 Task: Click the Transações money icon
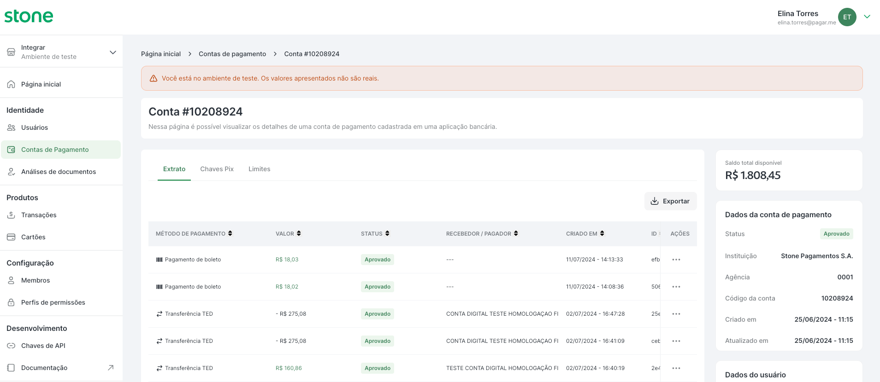click(11, 215)
